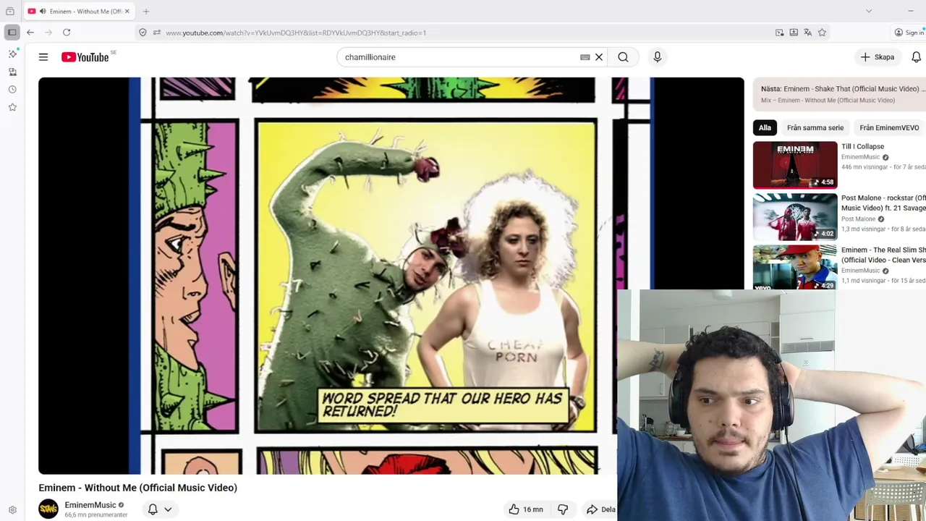Go back to the previous page
Image resolution: width=926 pixels, height=521 pixels.
(30, 33)
